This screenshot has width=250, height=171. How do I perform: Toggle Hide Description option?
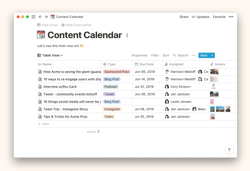76,25
